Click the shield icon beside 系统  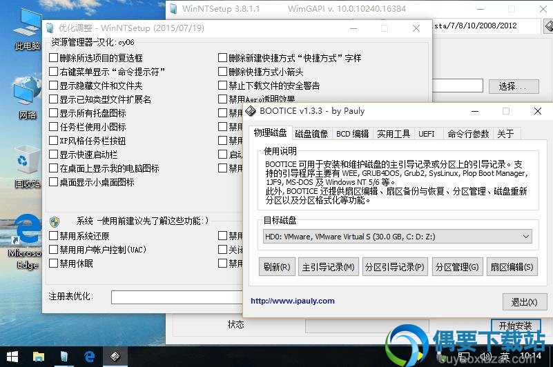tap(55, 221)
